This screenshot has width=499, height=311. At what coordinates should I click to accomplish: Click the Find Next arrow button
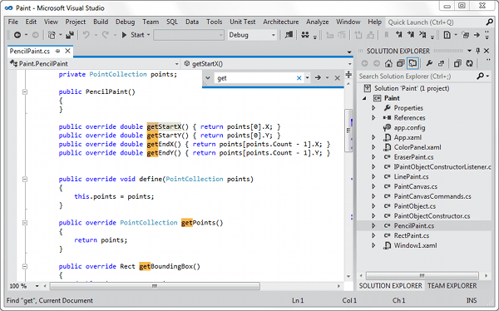(x=318, y=77)
